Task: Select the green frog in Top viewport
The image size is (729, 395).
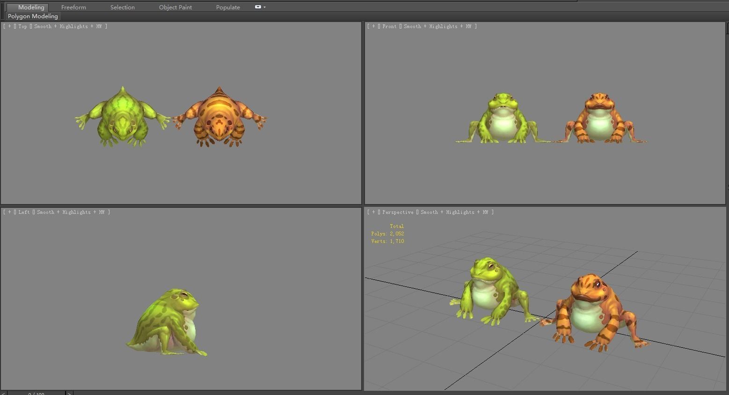Action: (x=123, y=117)
